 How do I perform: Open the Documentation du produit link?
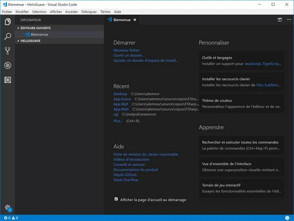pyautogui.click(x=136, y=170)
